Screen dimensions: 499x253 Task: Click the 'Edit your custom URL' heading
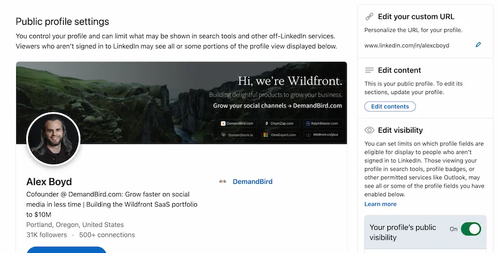416,17
